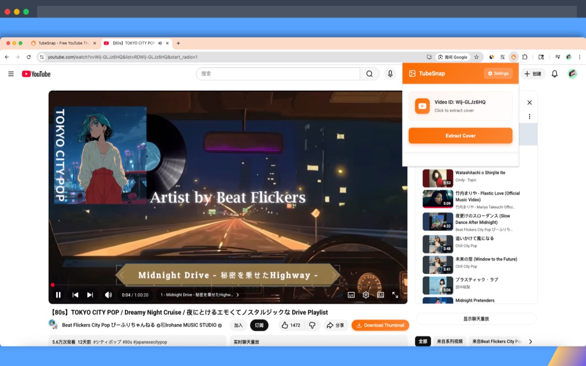Bookmark this page with the star
The width and height of the screenshot is (586, 366).
click(x=477, y=57)
